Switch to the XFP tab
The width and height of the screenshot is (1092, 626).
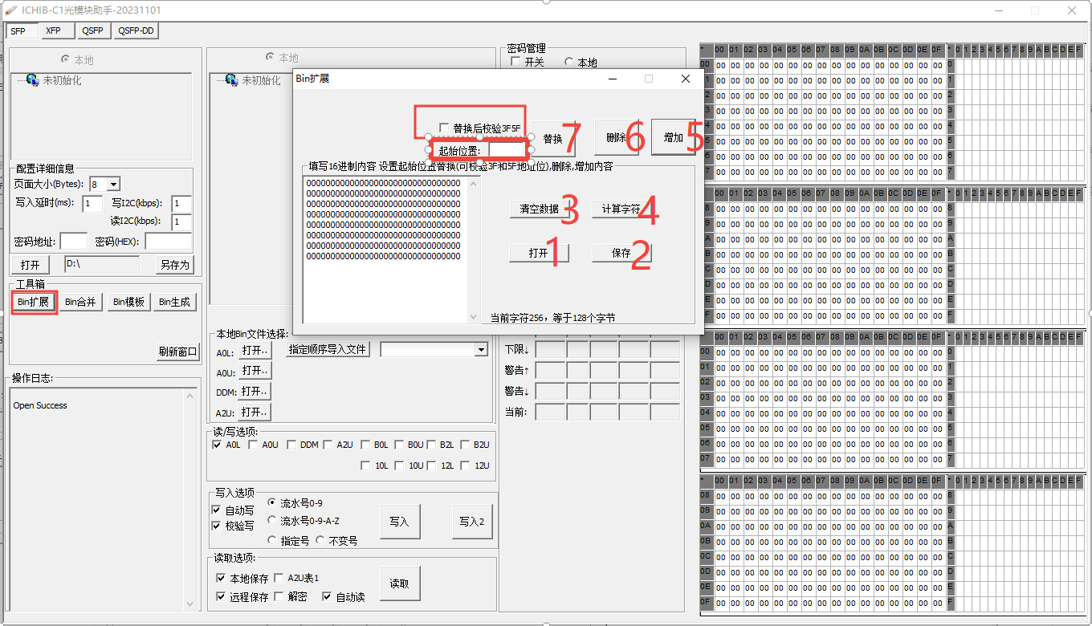point(57,30)
